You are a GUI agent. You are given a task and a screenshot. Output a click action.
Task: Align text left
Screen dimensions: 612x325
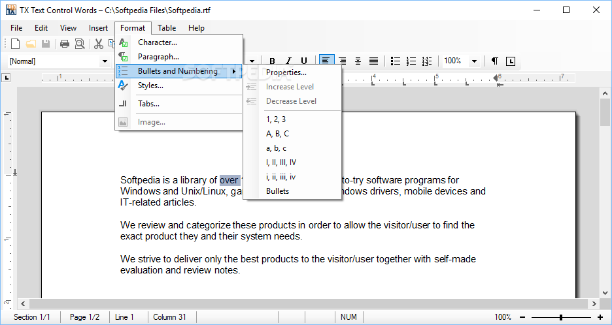326,61
